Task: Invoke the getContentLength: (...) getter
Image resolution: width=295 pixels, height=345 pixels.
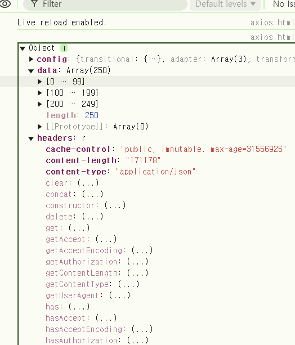Action: click(x=137, y=273)
